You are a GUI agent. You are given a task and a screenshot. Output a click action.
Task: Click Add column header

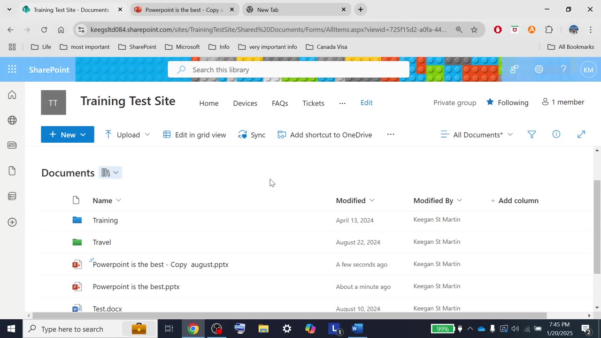pyautogui.click(x=515, y=200)
